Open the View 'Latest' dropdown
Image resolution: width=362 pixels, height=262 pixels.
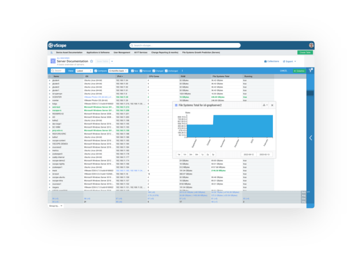(84, 71)
